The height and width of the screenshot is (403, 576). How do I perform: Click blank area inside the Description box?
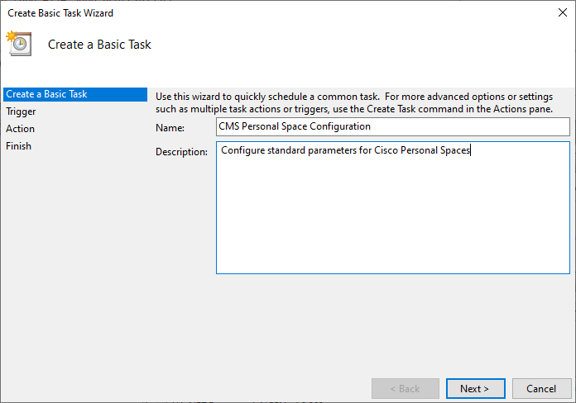[x=393, y=220]
